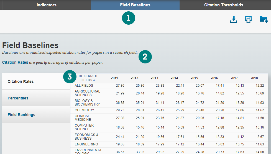Click the 2015 column header
The width and height of the screenshot is (271, 154).
(x=194, y=78)
